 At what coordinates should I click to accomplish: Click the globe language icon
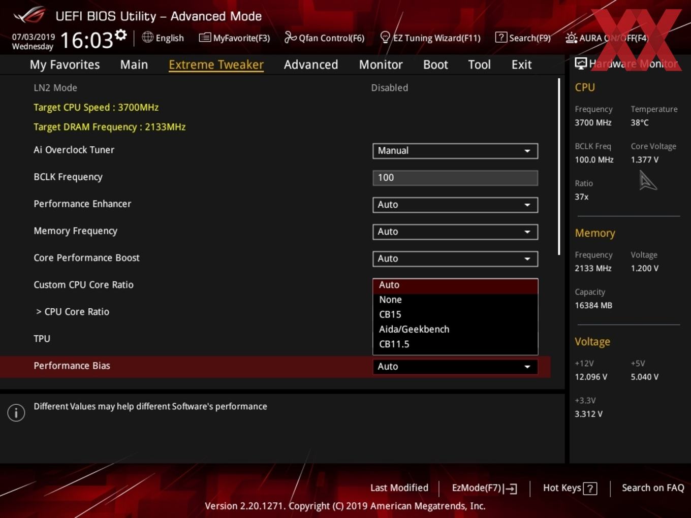pos(147,37)
